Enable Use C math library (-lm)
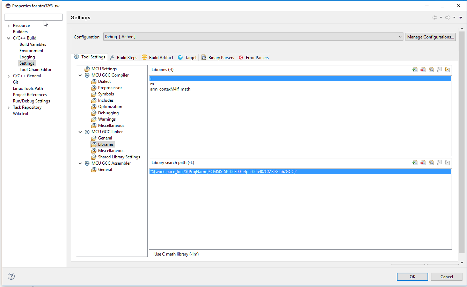The height and width of the screenshot is (287, 467). pyautogui.click(x=151, y=254)
